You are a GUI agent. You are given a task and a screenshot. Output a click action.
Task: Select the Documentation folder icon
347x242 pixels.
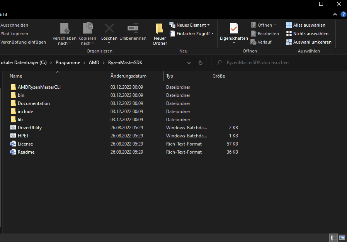[13, 103]
